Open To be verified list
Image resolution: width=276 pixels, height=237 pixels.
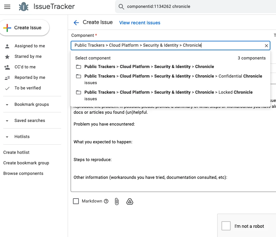pyautogui.click(x=28, y=88)
